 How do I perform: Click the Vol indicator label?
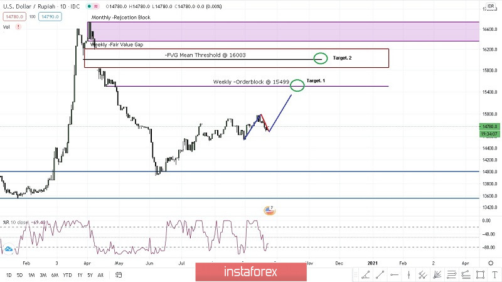coord(6,27)
